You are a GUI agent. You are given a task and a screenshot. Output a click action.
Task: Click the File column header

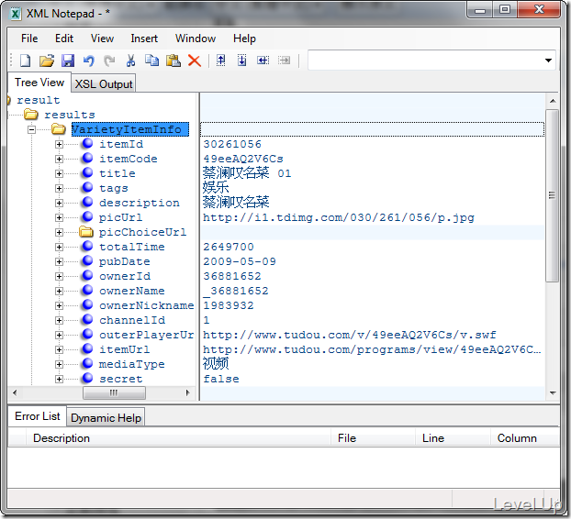[x=374, y=438]
